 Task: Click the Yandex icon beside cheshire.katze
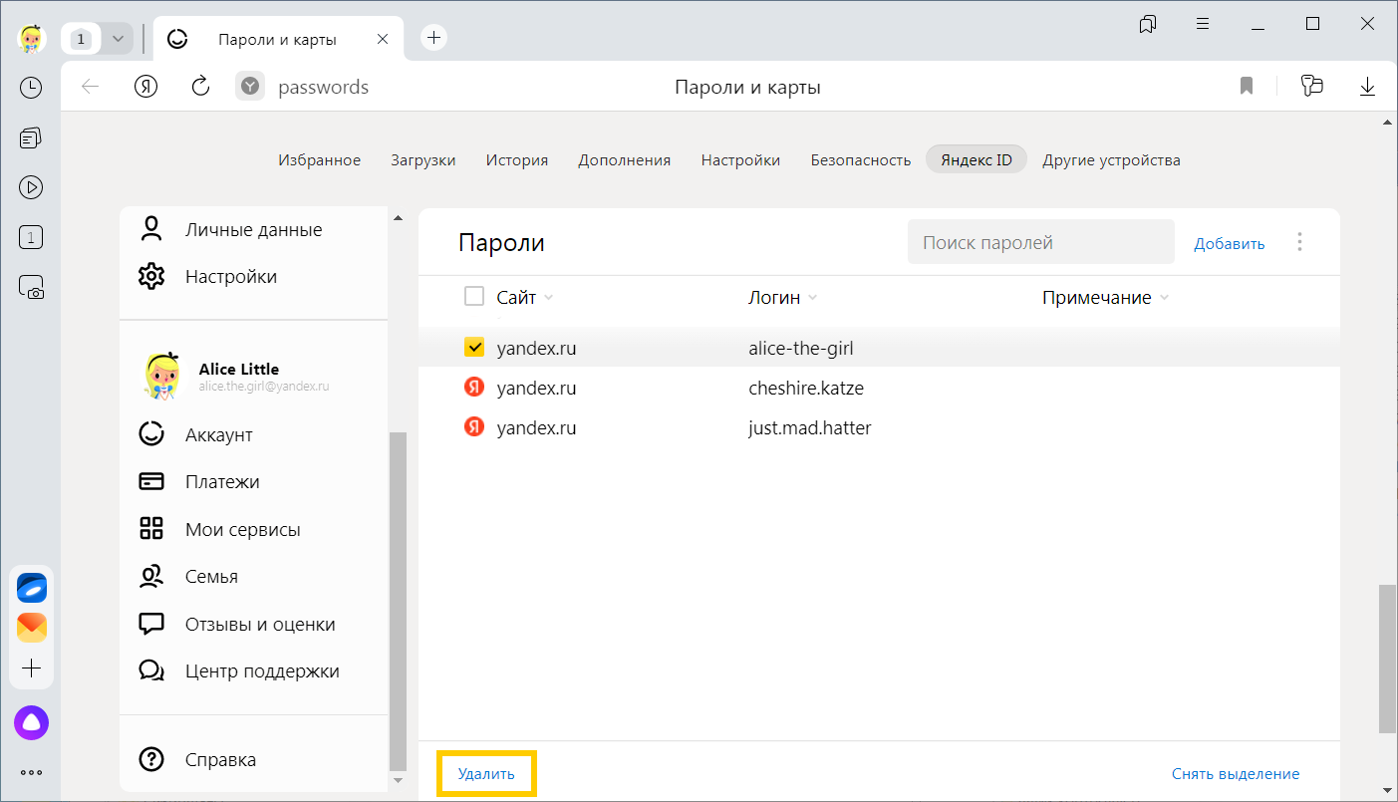[474, 388]
